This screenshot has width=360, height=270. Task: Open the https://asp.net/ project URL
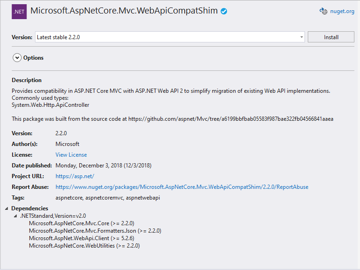pyautogui.click(x=75, y=176)
